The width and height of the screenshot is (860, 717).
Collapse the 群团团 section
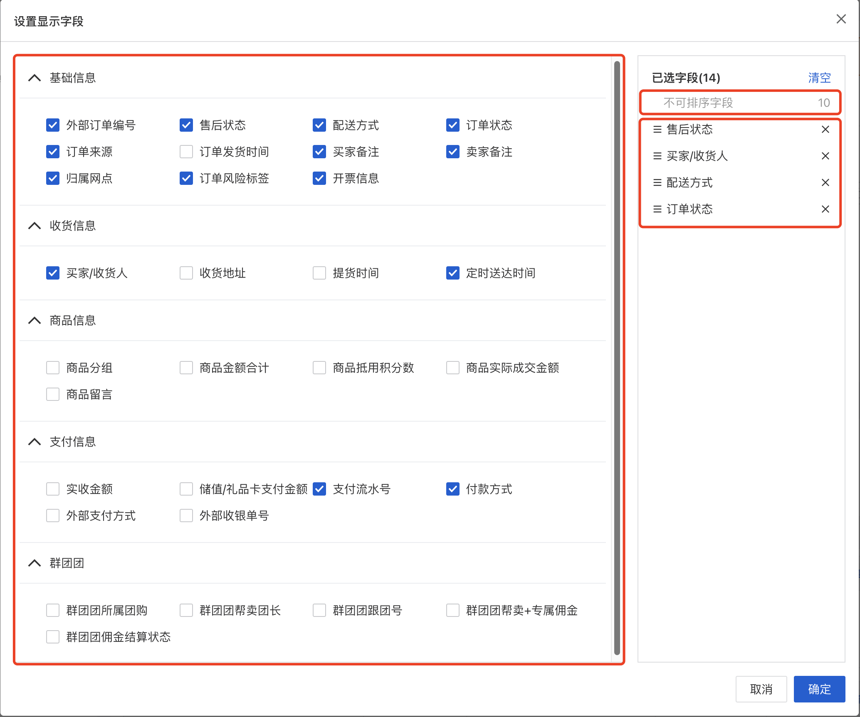tap(35, 563)
